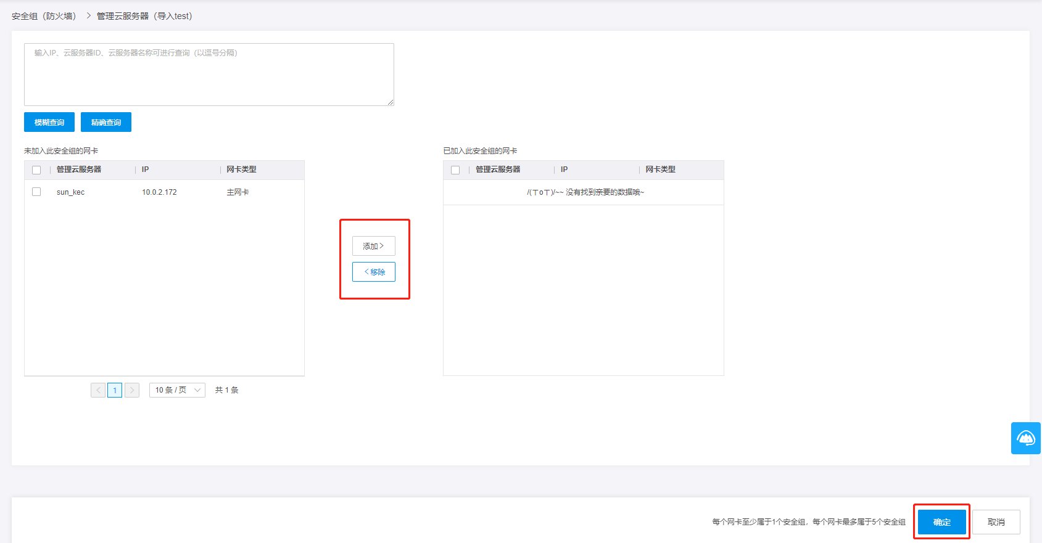Click IP column header in left table
Viewport: 1042px width, 543px height.
click(145, 169)
